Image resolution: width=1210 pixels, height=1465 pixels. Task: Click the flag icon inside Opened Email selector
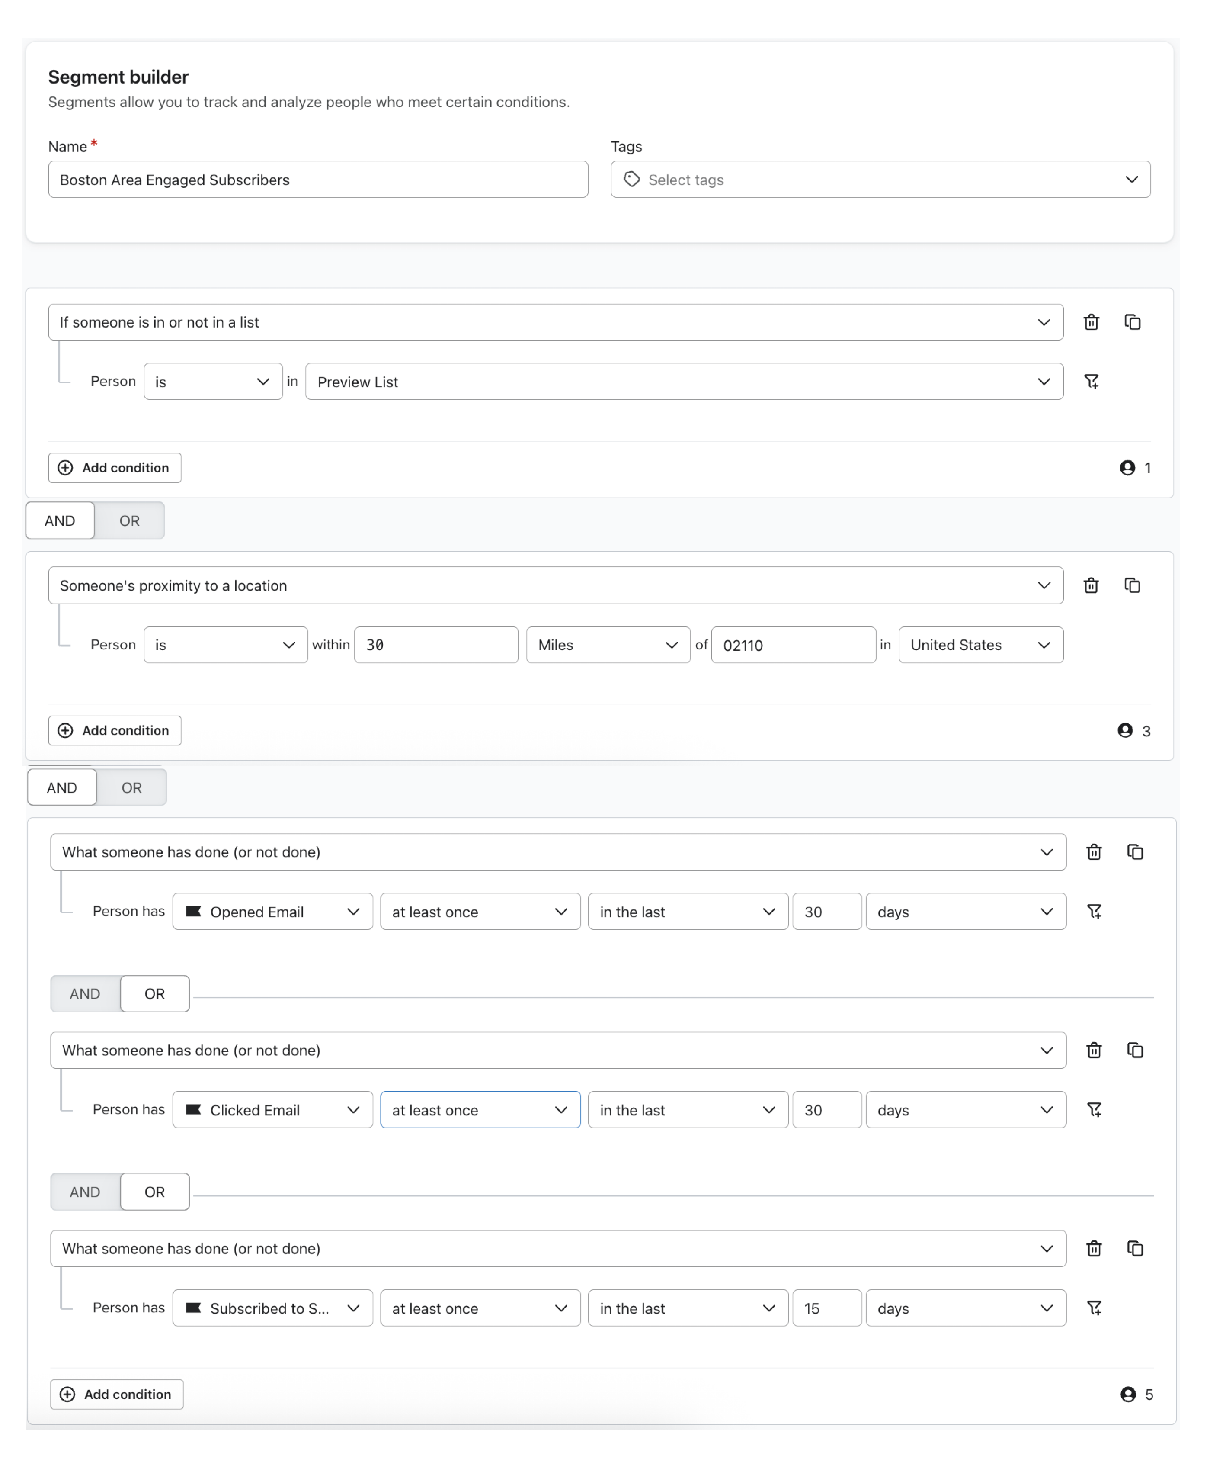click(194, 911)
